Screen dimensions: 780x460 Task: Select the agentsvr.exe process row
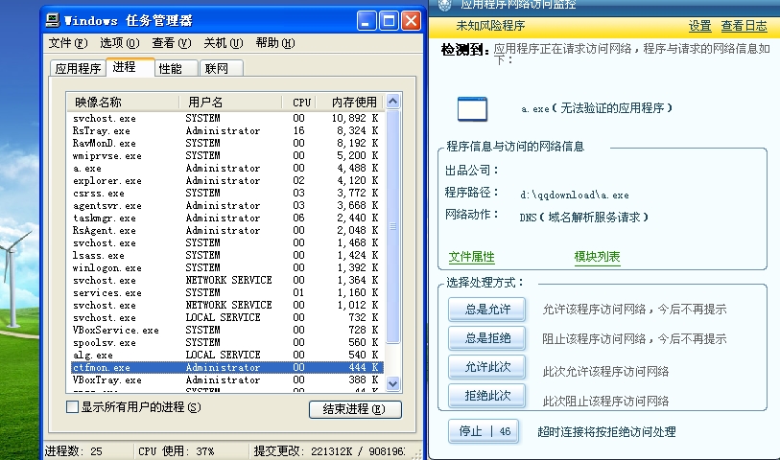click(x=226, y=205)
